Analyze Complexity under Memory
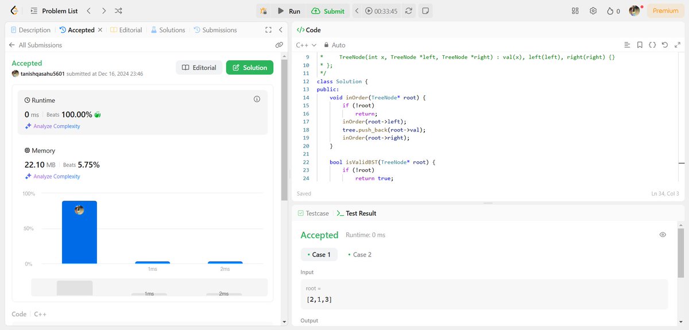689x330 pixels. (x=52, y=177)
